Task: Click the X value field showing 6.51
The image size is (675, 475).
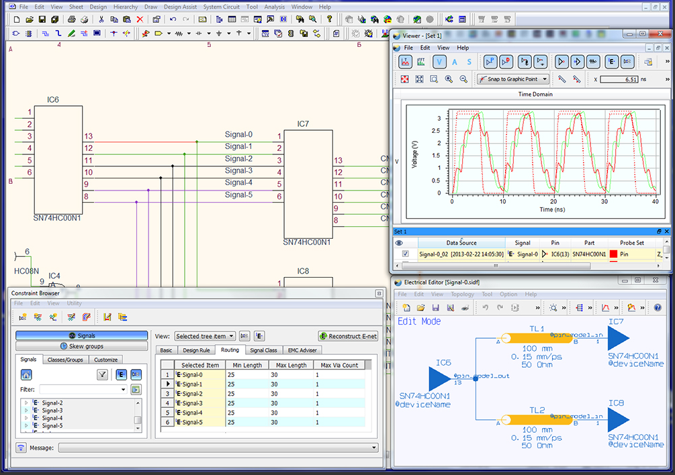Action: 619,80
